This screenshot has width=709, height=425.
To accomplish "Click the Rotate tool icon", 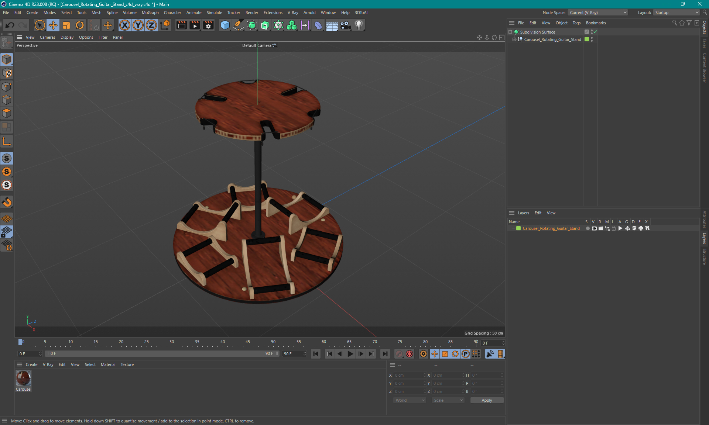I will pyautogui.click(x=80, y=25).
